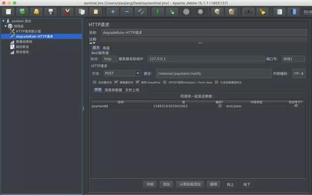312x195 pixels.
Task: Click the 注释 comment input field
Action: (203, 39)
